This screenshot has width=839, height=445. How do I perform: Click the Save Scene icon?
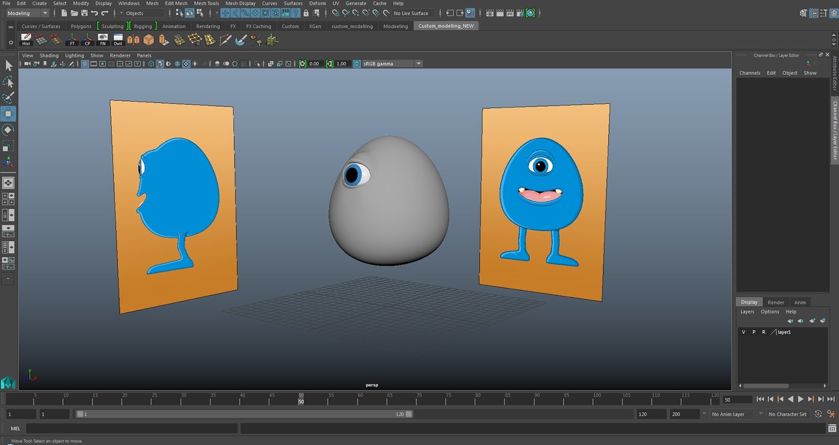pos(84,13)
